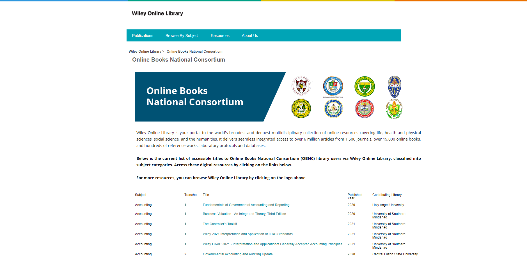The image size is (527, 259).
Task: Open Wiley GAAP 2021 title link
Action: click(272, 244)
